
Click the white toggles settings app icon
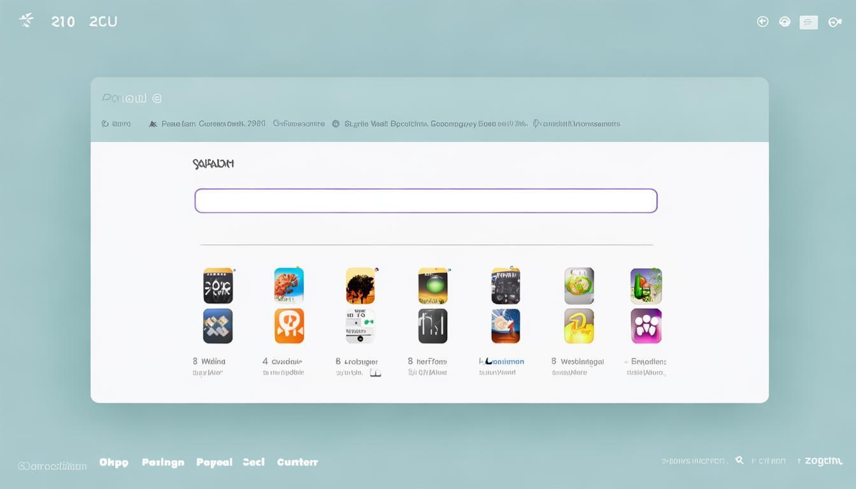(360, 325)
